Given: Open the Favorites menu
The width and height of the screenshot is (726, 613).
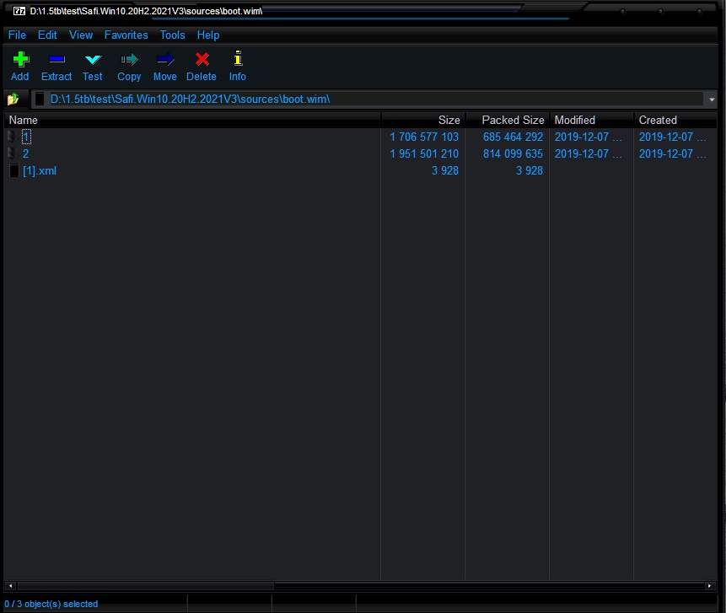Looking at the screenshot, I should 126,35.
